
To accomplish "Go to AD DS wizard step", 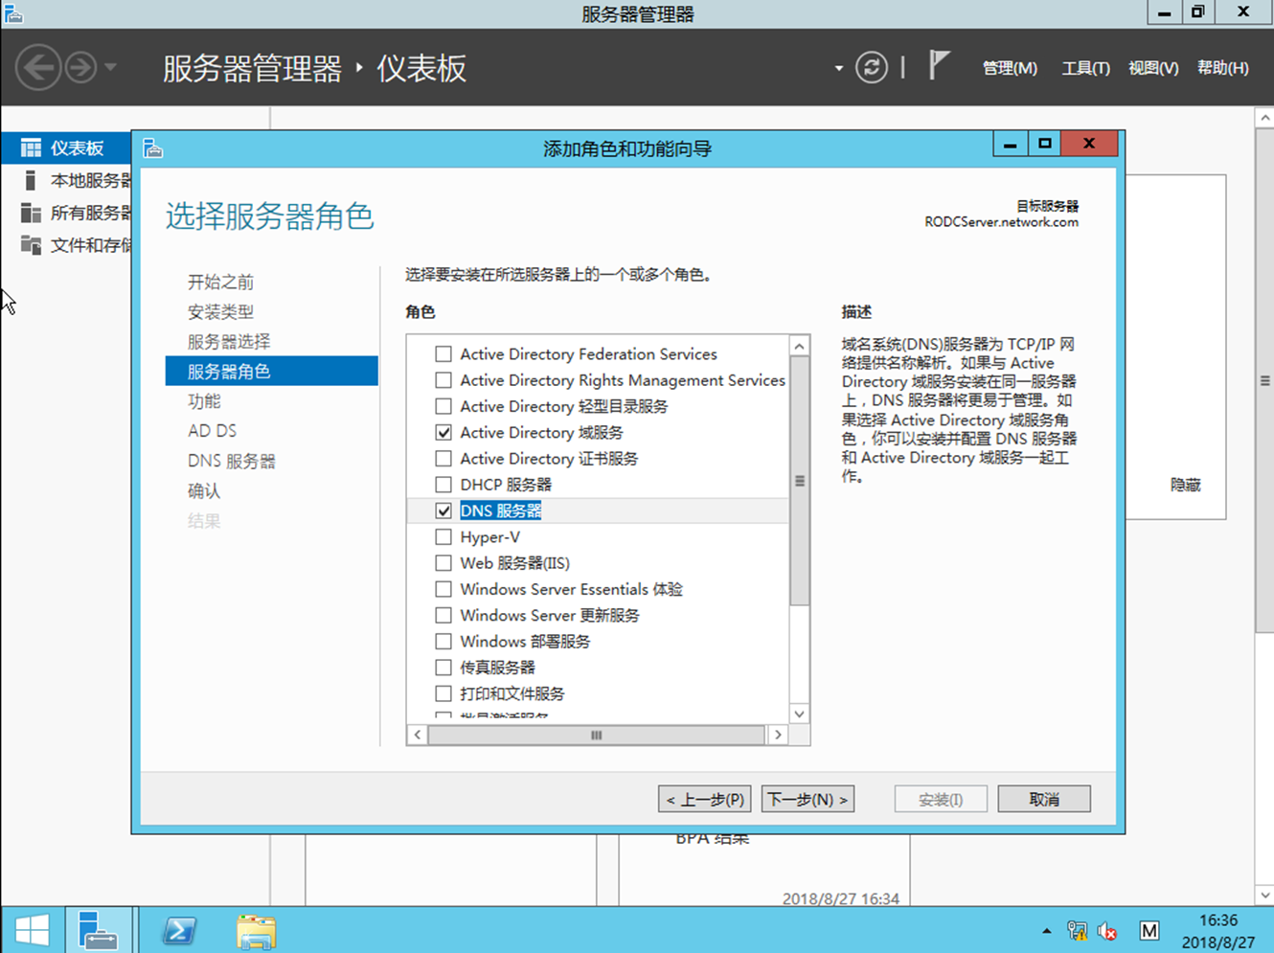I will (212, 431).
